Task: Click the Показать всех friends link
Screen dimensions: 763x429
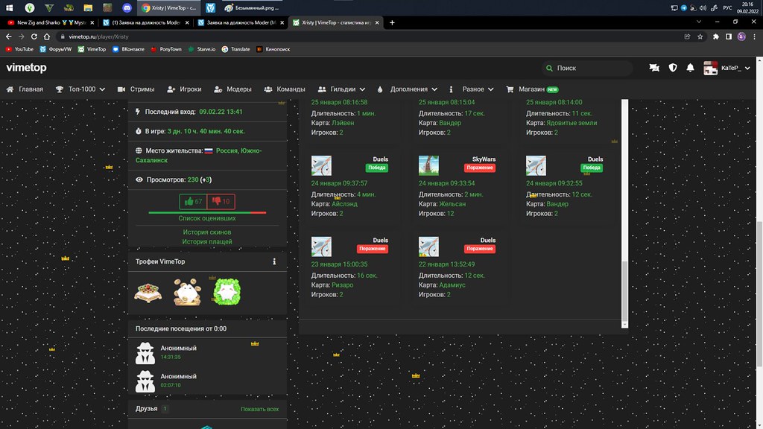Action: pyautogui.click(x=259, y=409)
